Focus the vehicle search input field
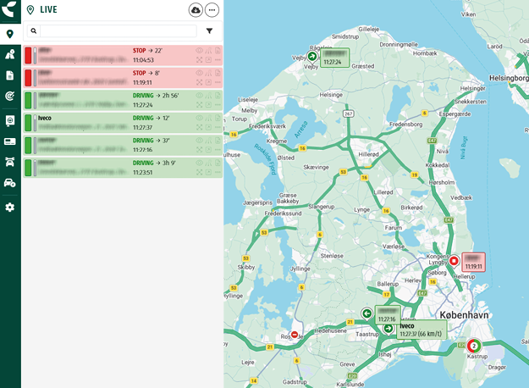The width and height of the screenshot is (529, 388). tap(118, 30)
